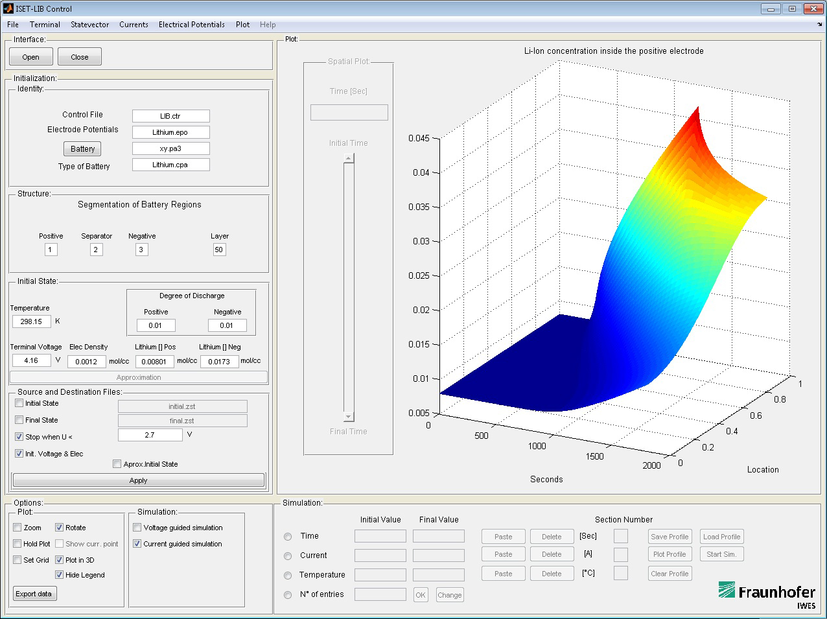
Task: Click the time slider up arrow
Action: [x=349, y=158]
